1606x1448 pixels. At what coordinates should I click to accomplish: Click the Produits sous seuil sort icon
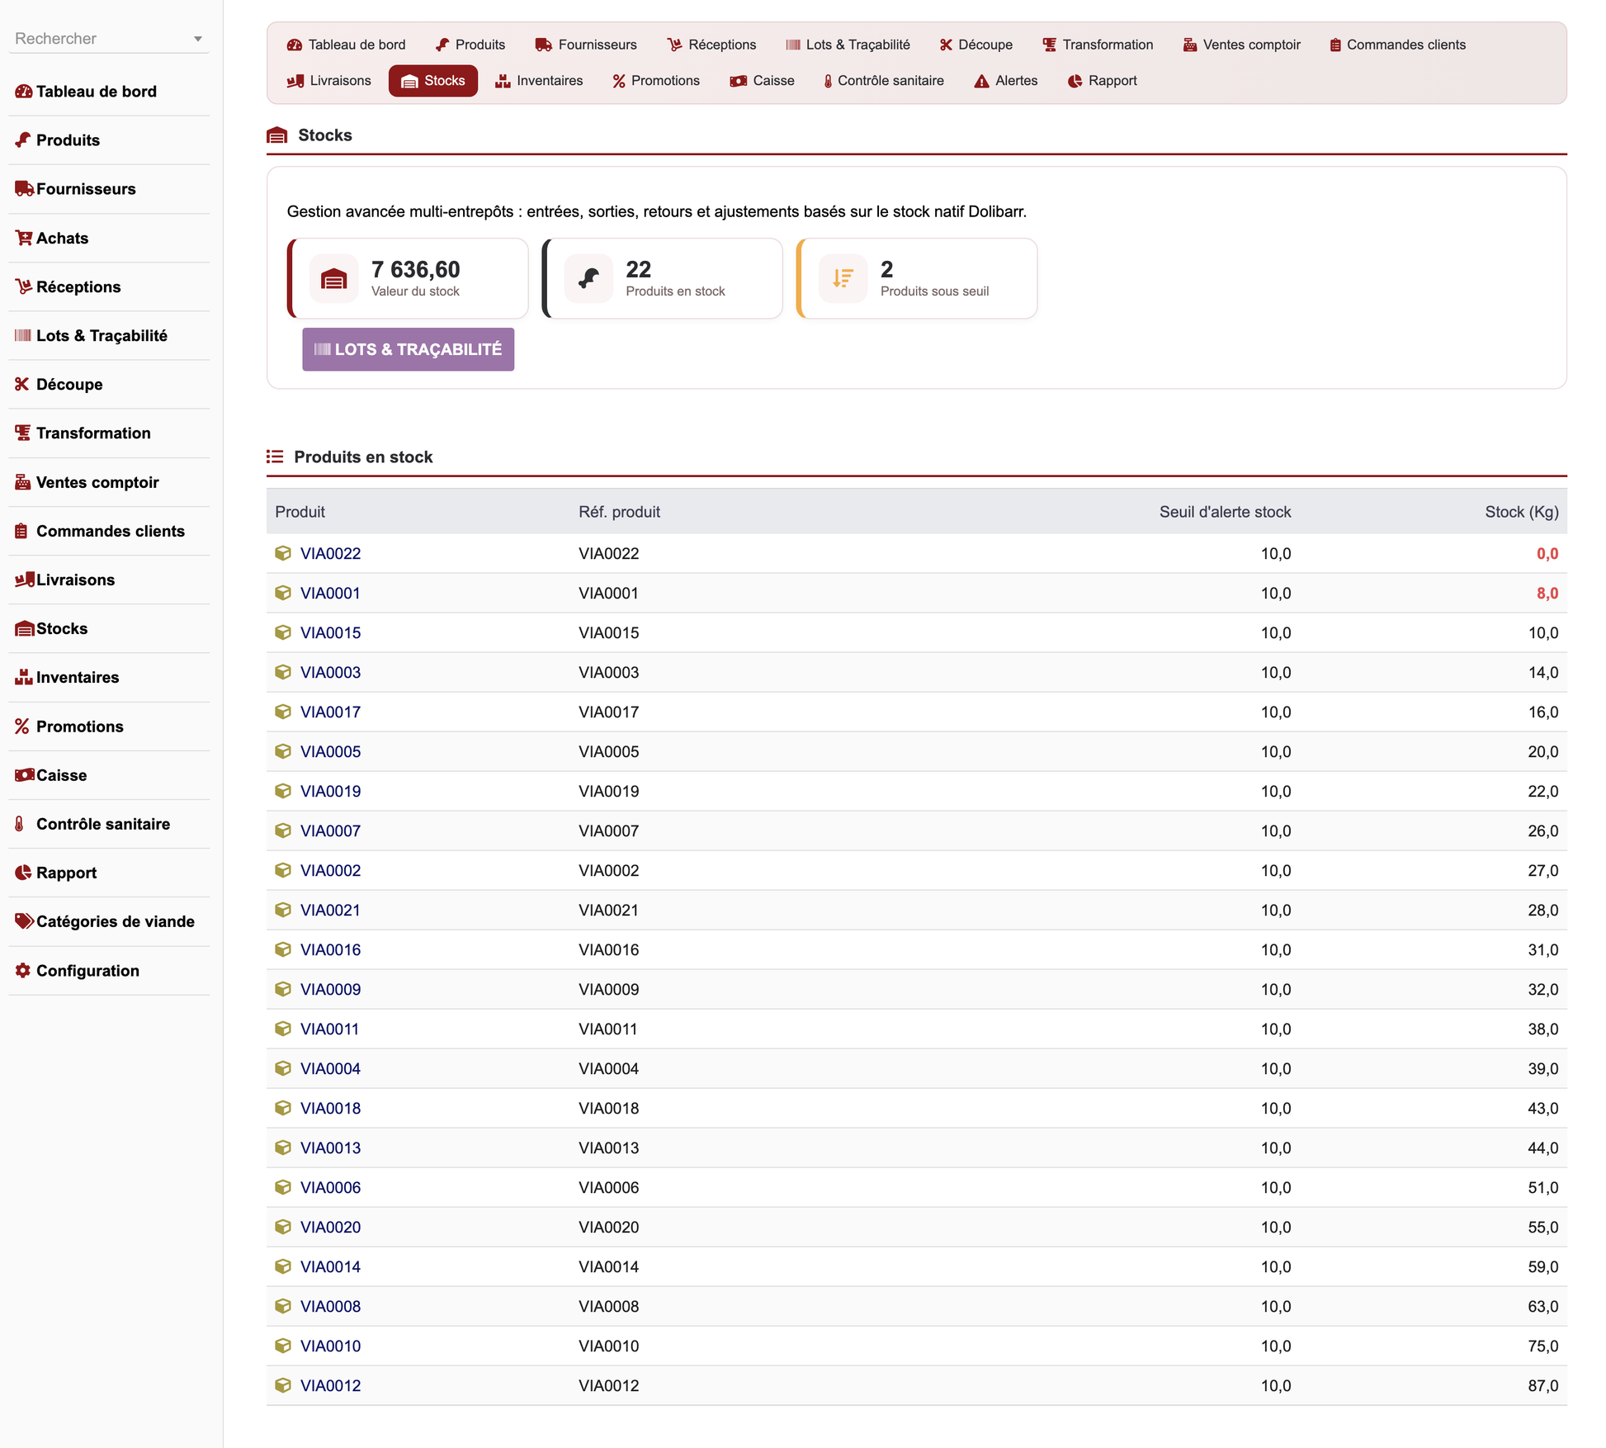coord(843,279)
